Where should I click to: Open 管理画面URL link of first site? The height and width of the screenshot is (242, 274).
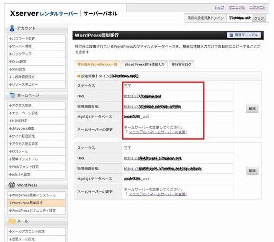[x=152, y=106]
